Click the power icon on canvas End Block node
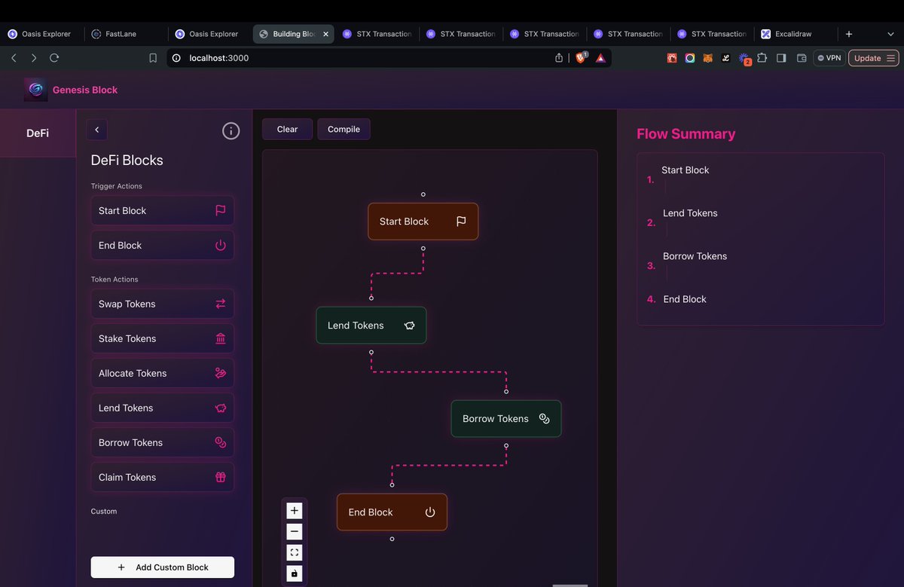The width and height of the screenshot is (904, 587). tap(430, 512)
